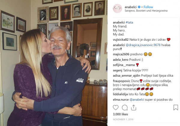
Task: Open the #tata hashtag link
Action: [129, 22]
